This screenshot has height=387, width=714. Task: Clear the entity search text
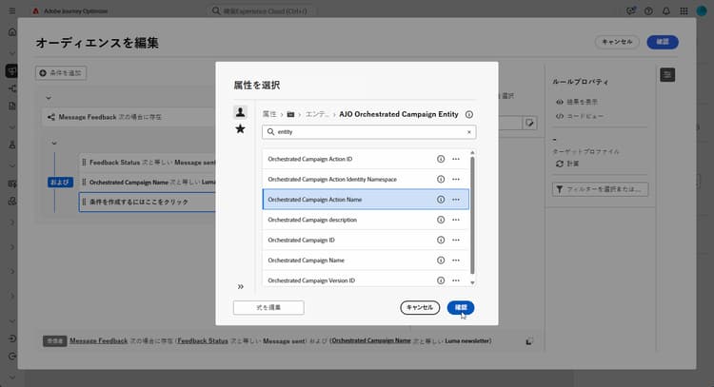469,132
